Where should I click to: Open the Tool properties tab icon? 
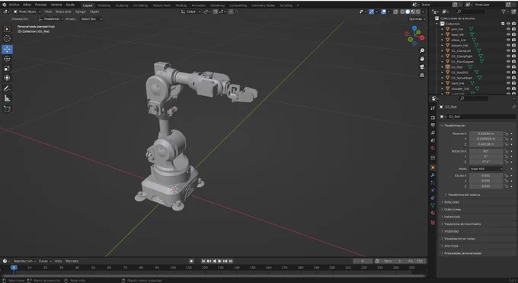[x=433, y=108]
